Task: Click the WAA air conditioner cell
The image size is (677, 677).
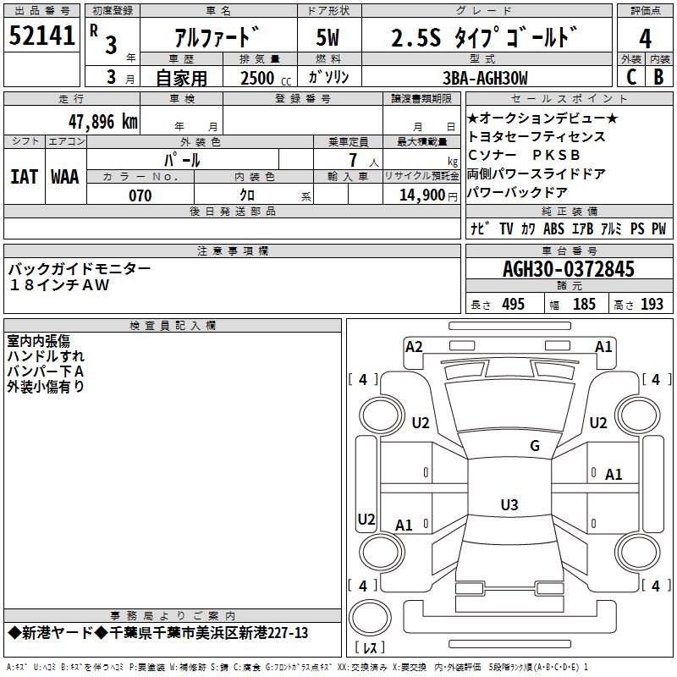Action: pos(65,176)
